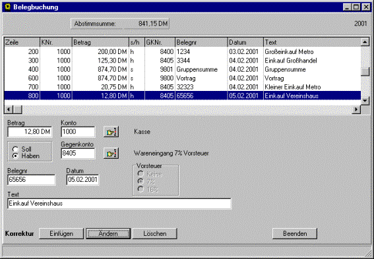374x259 pixels.
Task: Click the Abstimmsumme value 841,15 DM
Action: pos(153,24)
